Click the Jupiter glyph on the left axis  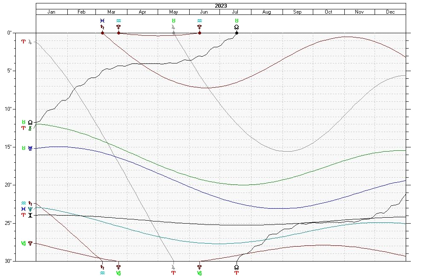30,42
